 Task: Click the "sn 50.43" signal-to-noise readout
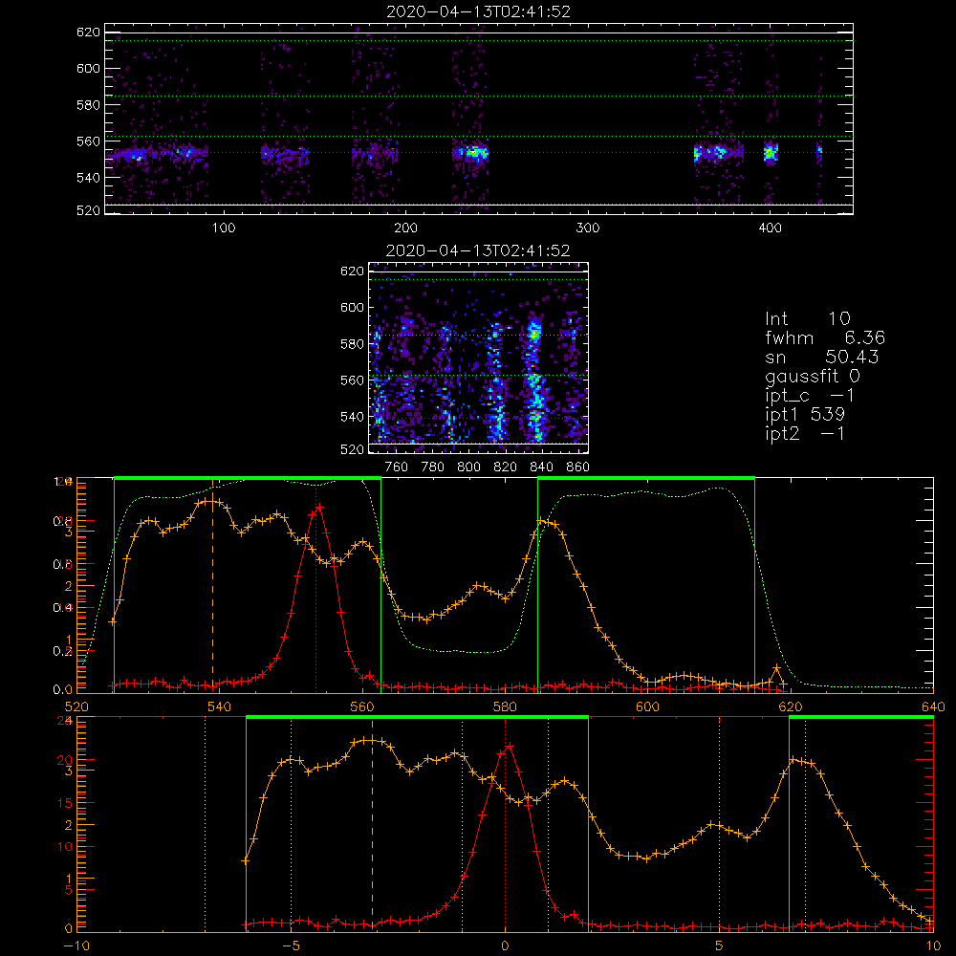pos(822,357)
